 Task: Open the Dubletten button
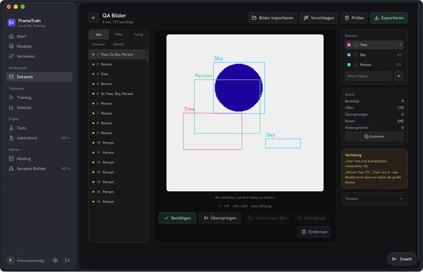[374, 136]
